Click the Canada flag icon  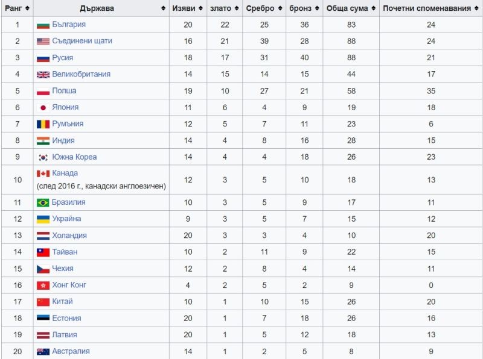[x=43, y=173]
